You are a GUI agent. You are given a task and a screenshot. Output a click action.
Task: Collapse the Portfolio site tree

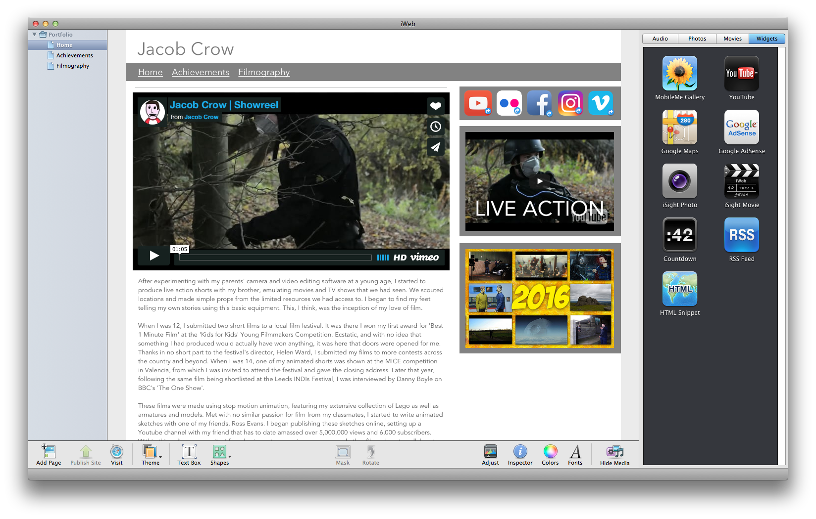(34, 35)
